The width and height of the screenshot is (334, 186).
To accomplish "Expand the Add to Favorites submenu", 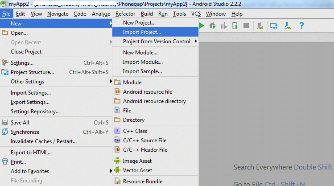I will click(x=30, y=171).
